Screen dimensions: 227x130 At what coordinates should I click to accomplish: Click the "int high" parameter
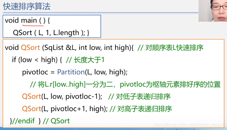pyautogui.click(x=116, y=48)
